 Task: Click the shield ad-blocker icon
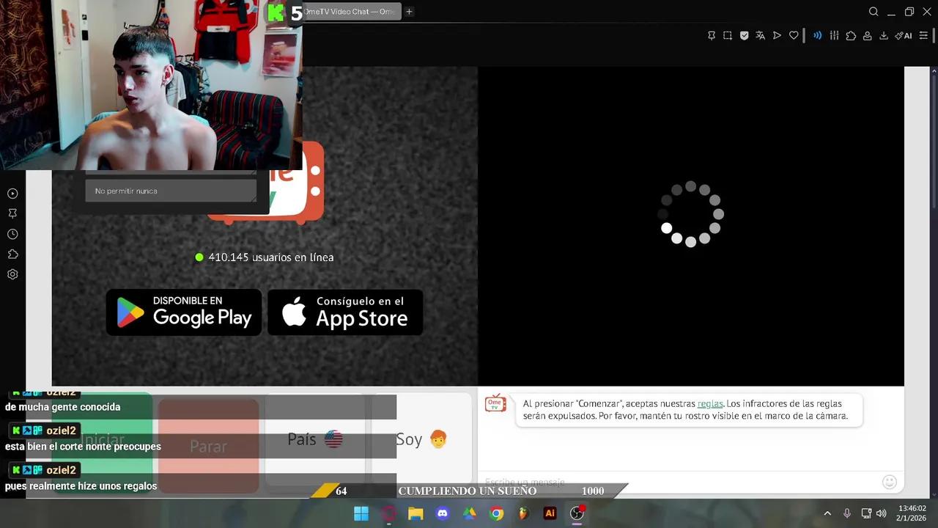744,35
